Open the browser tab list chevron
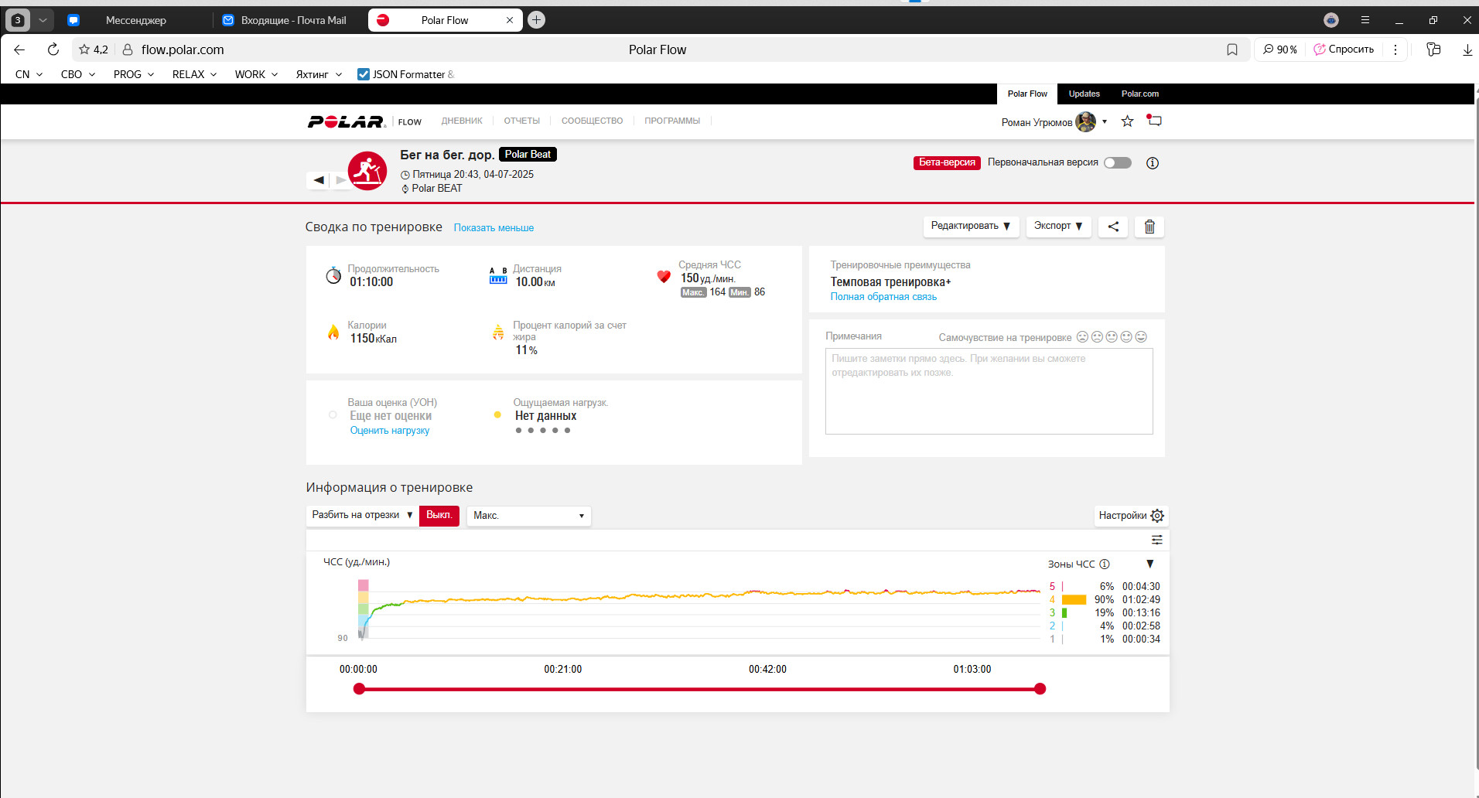 [43, 20]
